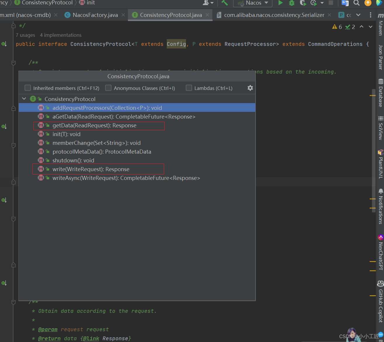This screenshot has height=342, width=384.
Task: Select write(WriteRequest): Response method
Action: [x=91, y=169]
